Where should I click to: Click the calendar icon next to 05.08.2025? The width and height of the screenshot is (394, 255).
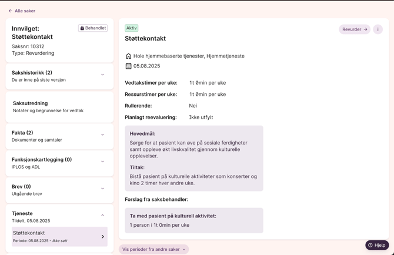coord(128,66)
